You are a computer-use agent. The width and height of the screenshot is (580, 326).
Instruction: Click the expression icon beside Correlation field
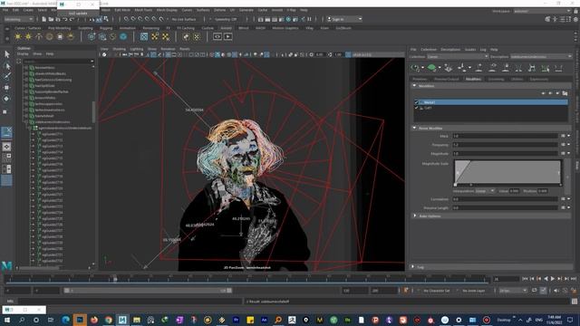click(563, 199)
